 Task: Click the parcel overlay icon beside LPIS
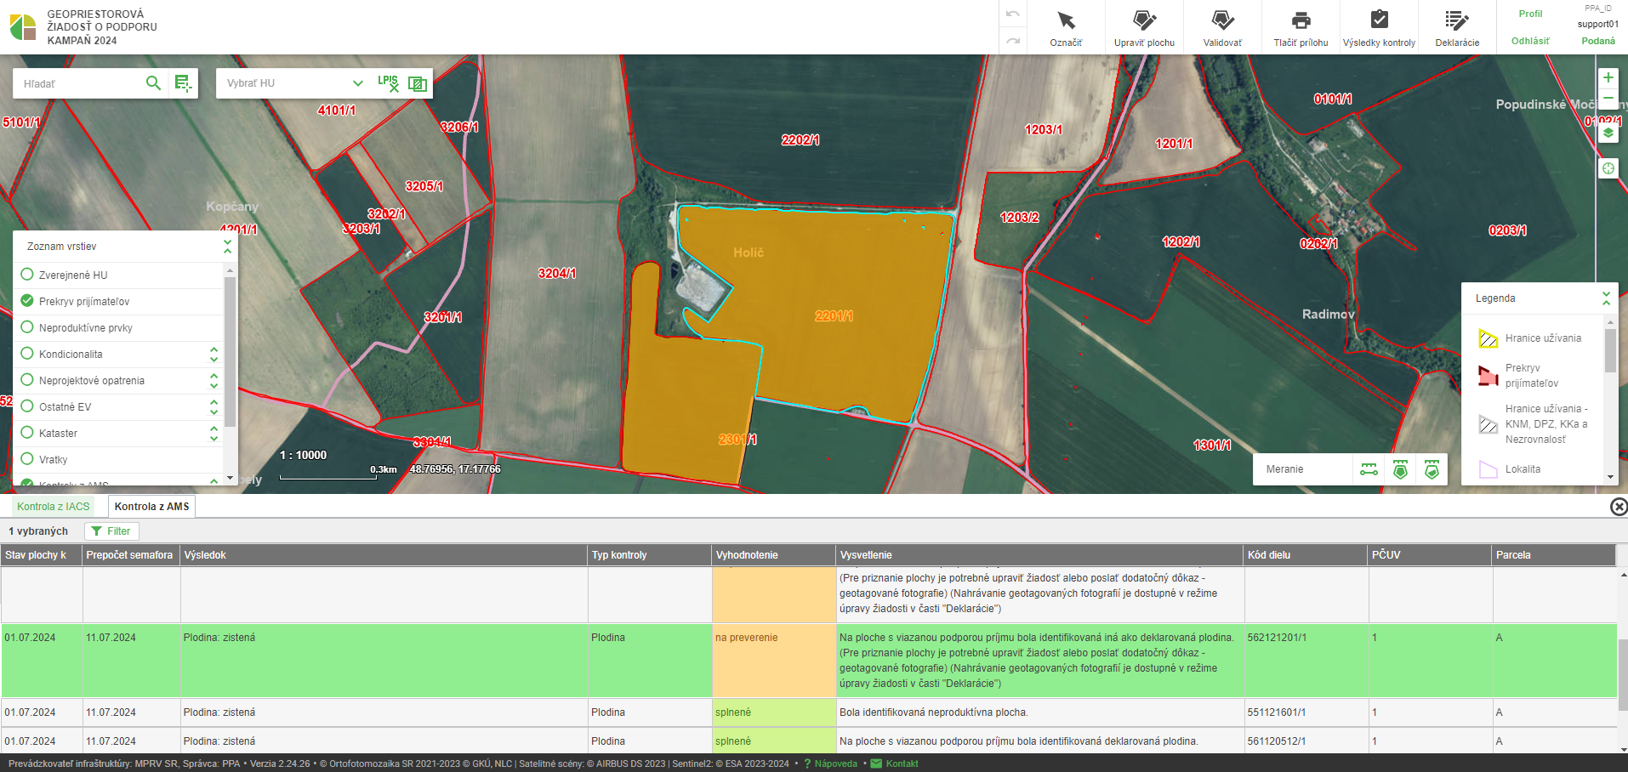pos(418,83)
